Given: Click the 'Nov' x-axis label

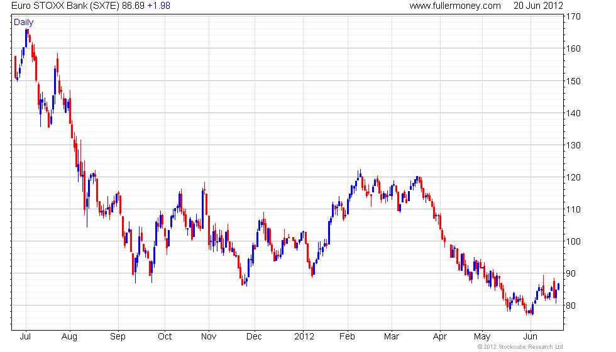Looking at the screenshot, I should (x=209, y=337).
